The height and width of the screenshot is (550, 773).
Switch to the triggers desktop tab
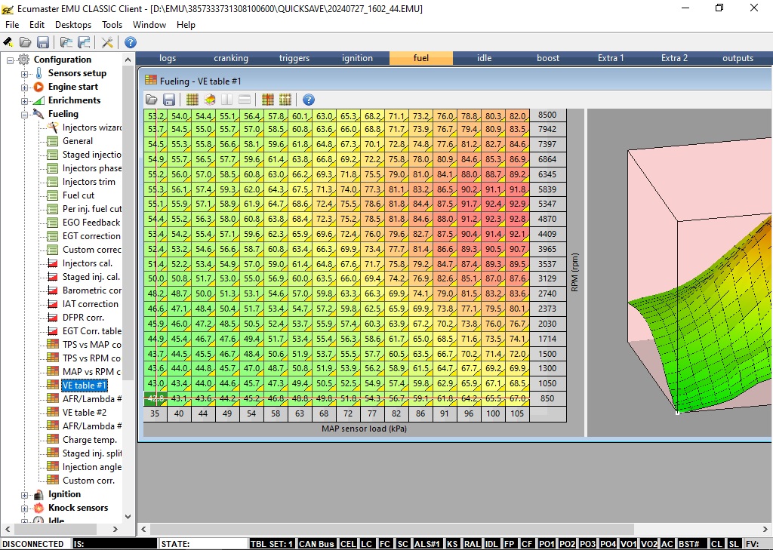pos(294,58)
